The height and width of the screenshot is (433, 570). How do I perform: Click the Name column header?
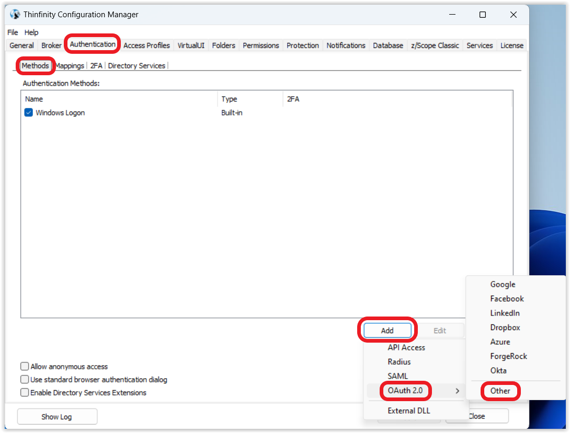pyautogui.click(x=120, y=99)
